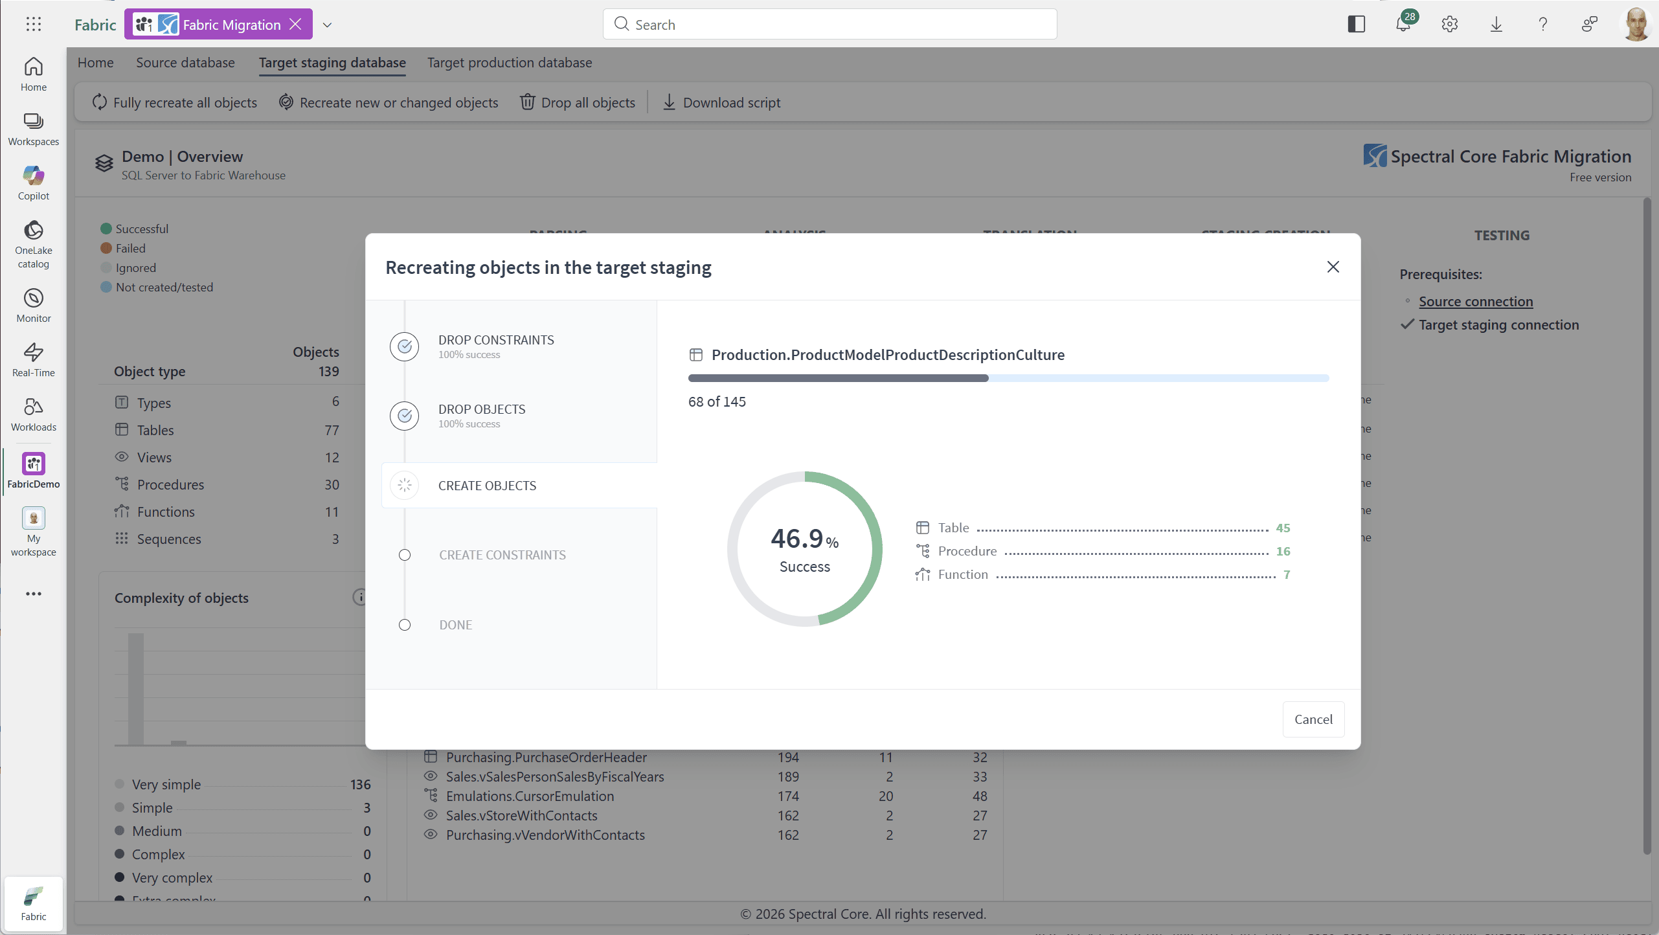Switch to Target production database tab
This screenshot has height=935, width=1659.
point(509,63)
